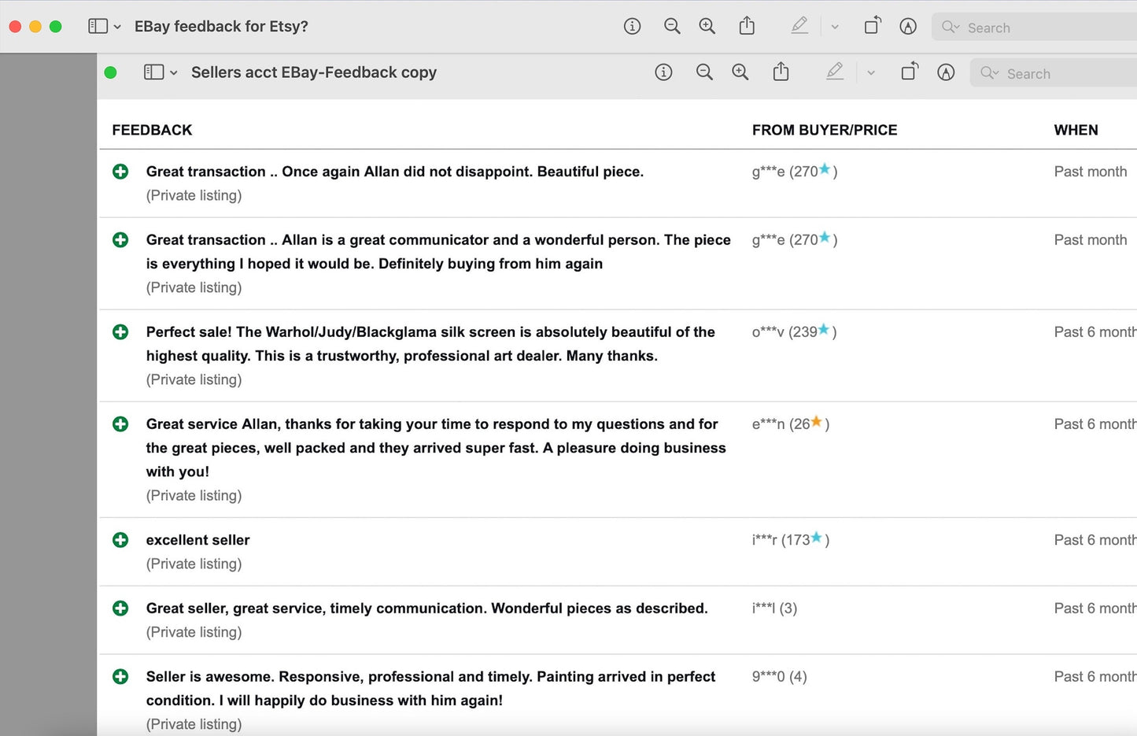Expand the markup chevron in the "Sellers acct" toolbar

[871, 73]
